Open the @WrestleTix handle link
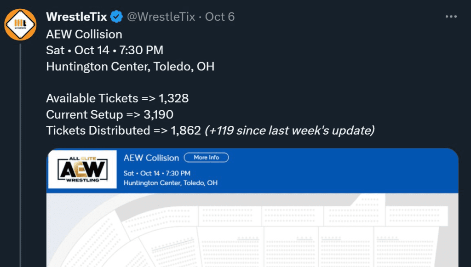 click(161, 17)
